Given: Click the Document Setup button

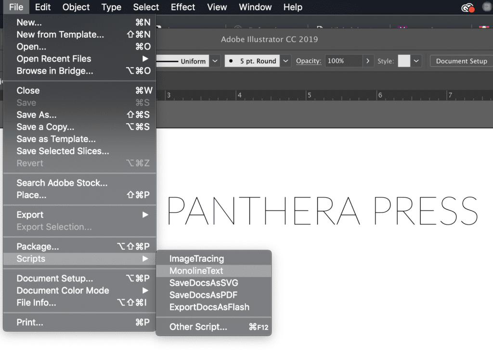Looking at the screenshot, I should pyautogui.click(x=461, y=61).
